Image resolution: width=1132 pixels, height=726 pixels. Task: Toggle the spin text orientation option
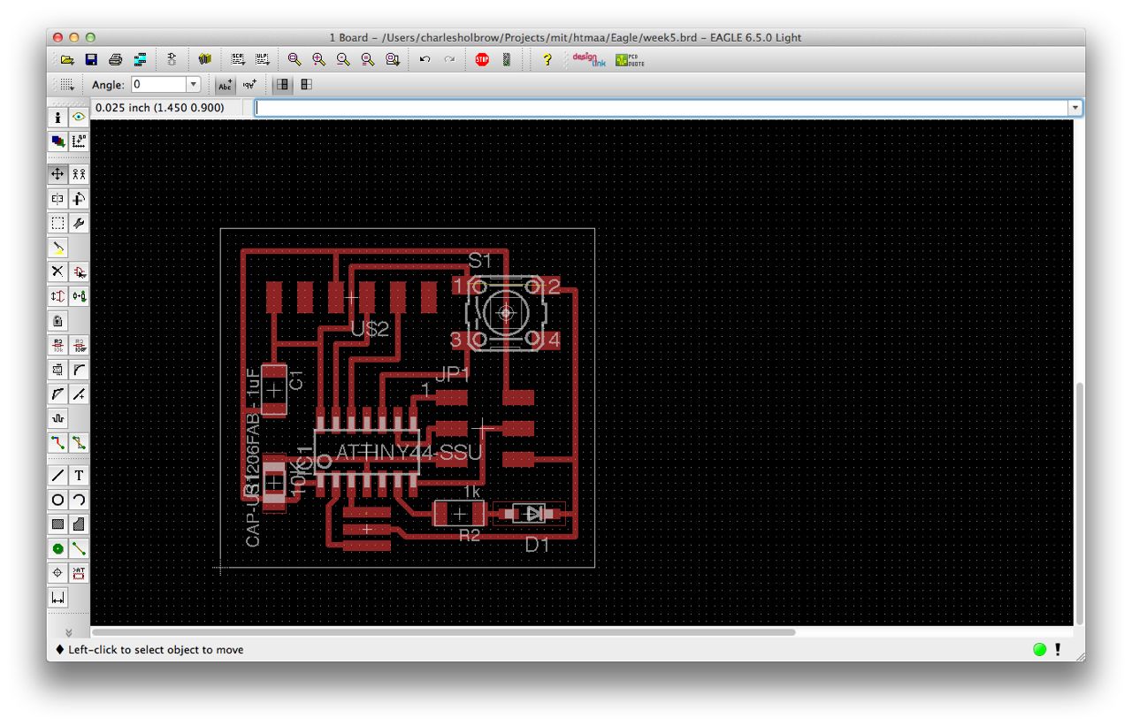249,85
